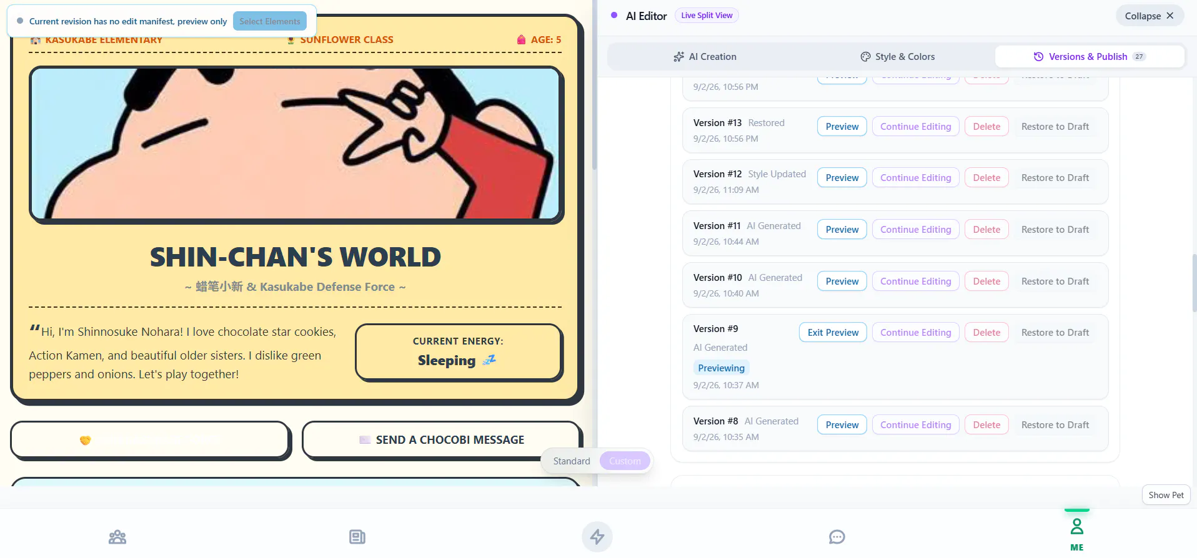Viewport: 1197px width, 558px height.
Task: Click the Kasukabe Defense Force subtitle
Action: [296, 287]
